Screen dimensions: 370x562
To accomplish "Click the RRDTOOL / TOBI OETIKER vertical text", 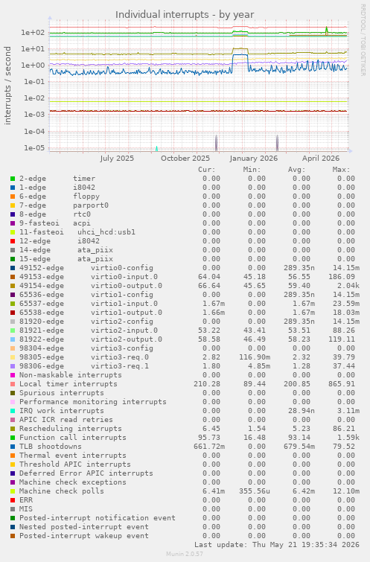I will point(363,40).
